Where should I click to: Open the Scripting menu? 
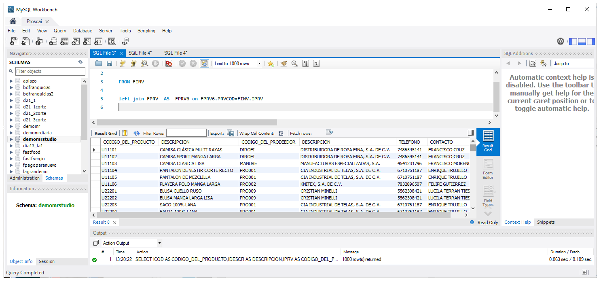click(x=146, y=31)
